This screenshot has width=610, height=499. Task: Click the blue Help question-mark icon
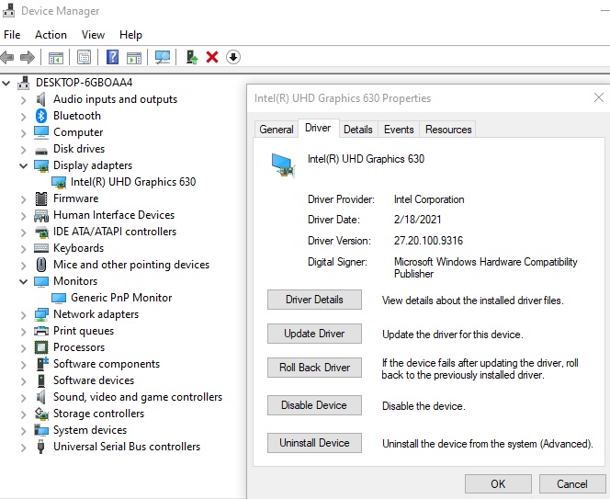pos(112,57)
